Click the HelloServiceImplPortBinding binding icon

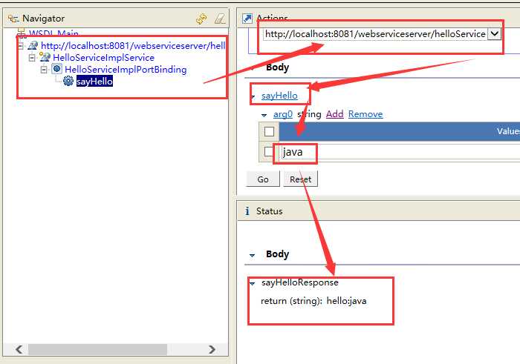click(56, 69)
